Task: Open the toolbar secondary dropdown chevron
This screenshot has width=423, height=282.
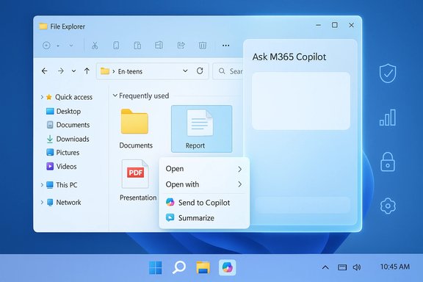Action: click(71, 46)
